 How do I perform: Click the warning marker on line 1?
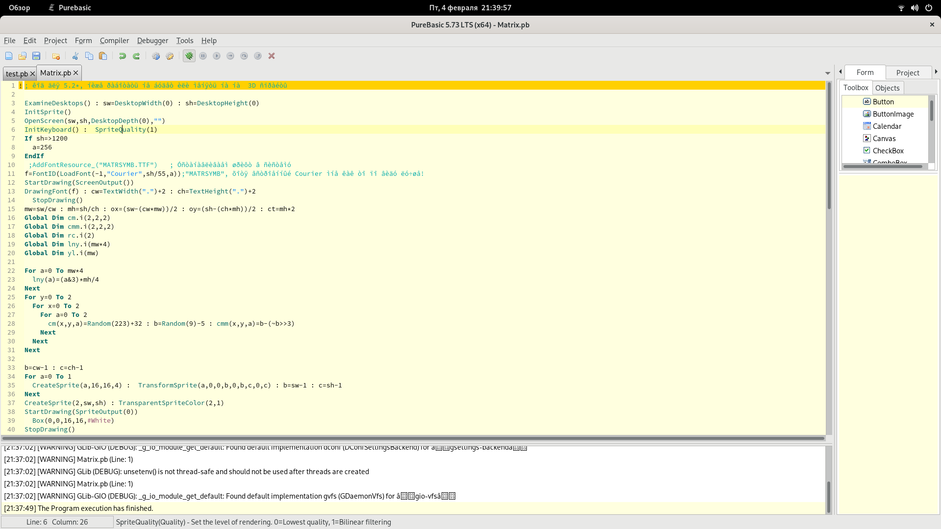point(20,86)
